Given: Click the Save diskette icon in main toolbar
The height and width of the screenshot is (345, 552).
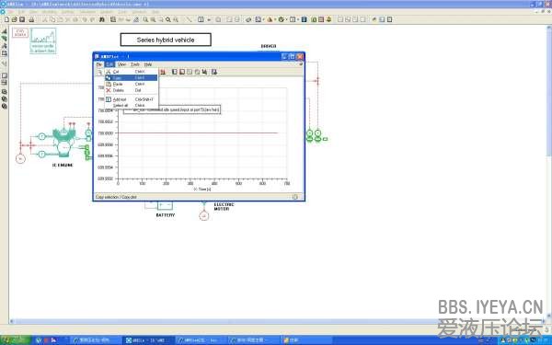Looking at the screenshot, I should point(22,19).
